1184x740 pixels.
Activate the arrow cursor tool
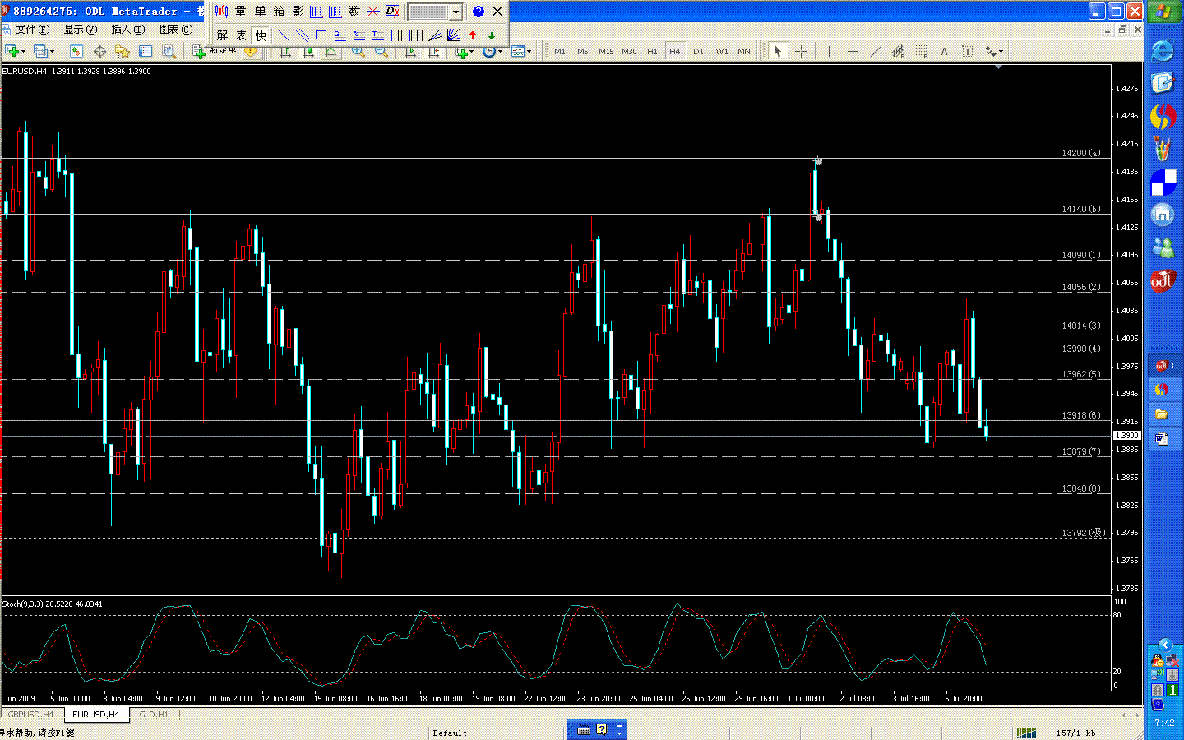[x=777, y=51]
